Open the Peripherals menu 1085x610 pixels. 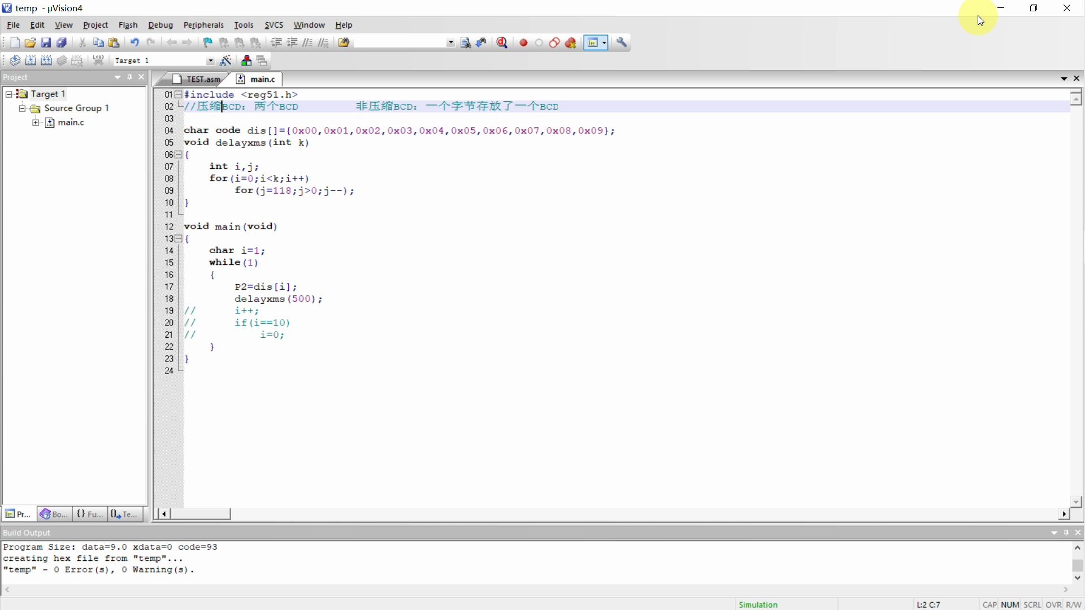[203, 25]
